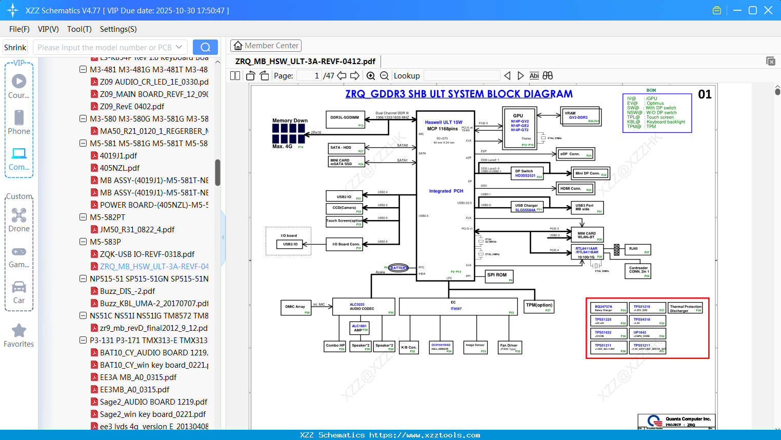Open the binoculars search icon
This screenshot has height=440, width=781.
click(548, 75)
